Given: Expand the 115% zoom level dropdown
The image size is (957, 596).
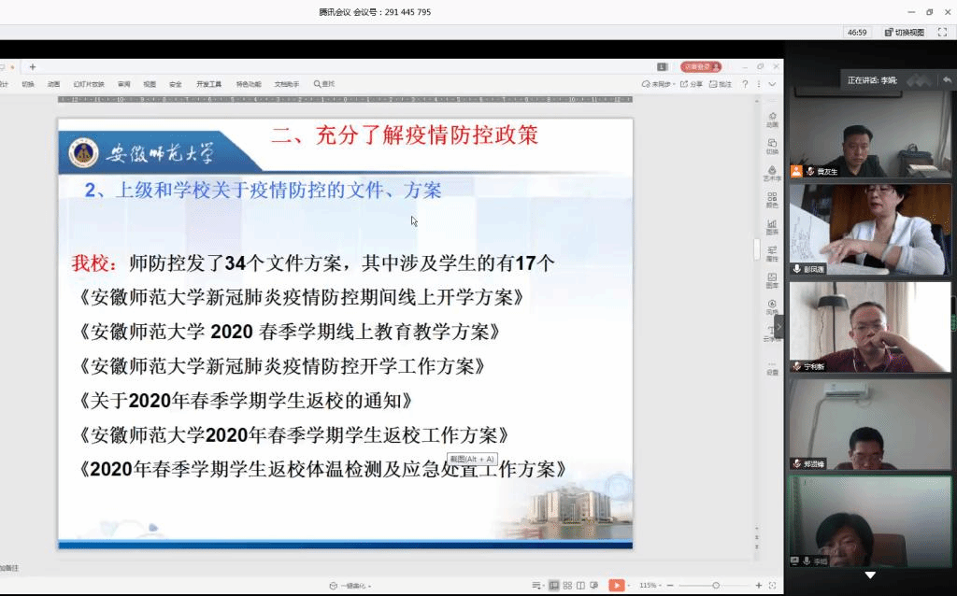Looking at the screenshot, I should point(649,585).
